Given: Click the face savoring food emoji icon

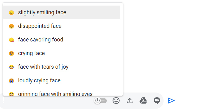Looking at the screenshot, I should (11, 40).
